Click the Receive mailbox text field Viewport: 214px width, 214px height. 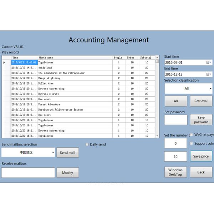coord(28,173)
